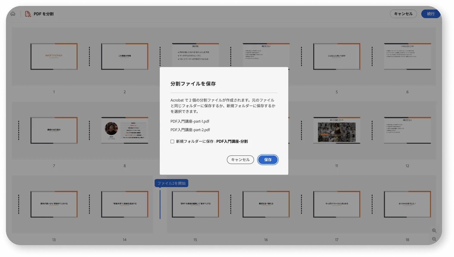
Task: Click the PDF を分割 title text
Action: point(43,14)
